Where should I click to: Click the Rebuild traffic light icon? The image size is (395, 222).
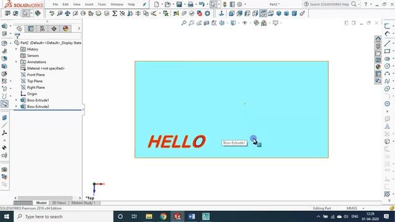tap(225, 4)
